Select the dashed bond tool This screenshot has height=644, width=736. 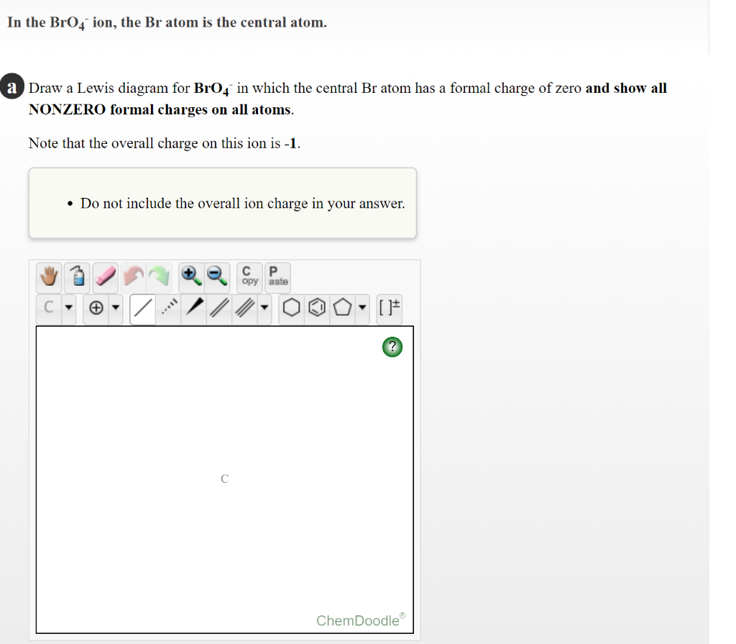tap(167, 308)
